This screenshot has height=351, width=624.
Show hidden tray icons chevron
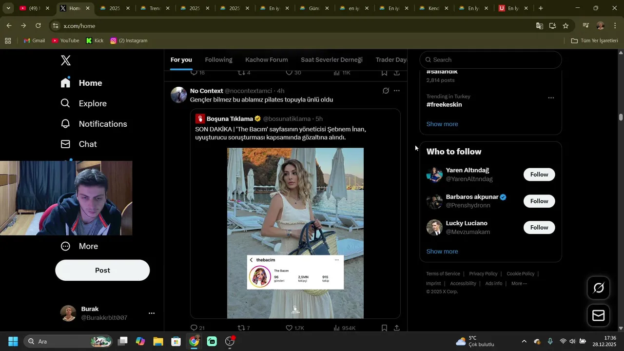[524, 341]
